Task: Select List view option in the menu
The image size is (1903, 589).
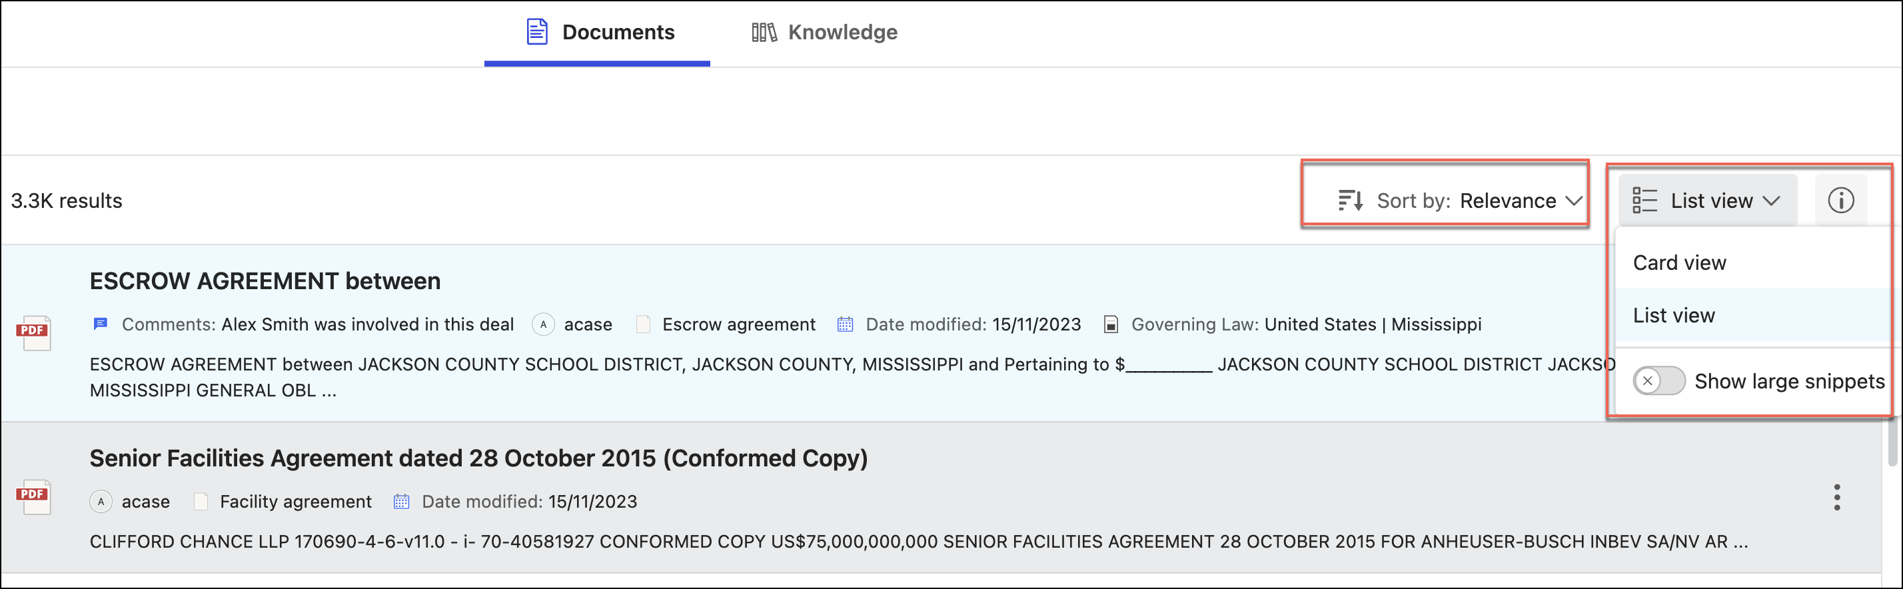Action: [1673, 316]
